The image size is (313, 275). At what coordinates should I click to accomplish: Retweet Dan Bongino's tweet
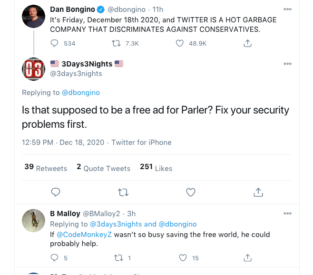pyautogui.click(x=116, y=43)
